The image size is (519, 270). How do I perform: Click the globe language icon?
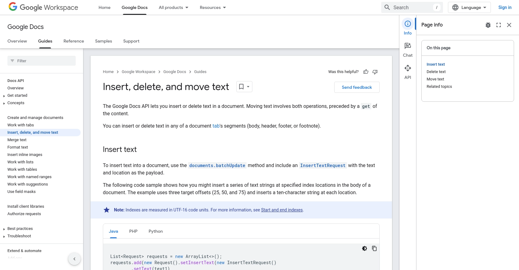455,7
